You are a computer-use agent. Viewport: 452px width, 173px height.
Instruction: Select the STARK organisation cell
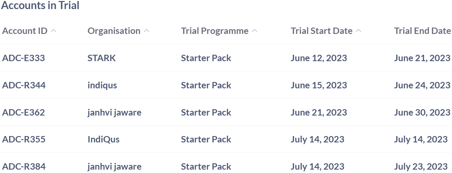pos(102,58)
